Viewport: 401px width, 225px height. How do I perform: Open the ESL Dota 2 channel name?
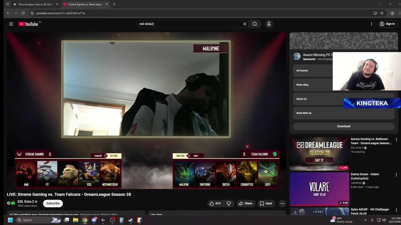coord(26,202)
